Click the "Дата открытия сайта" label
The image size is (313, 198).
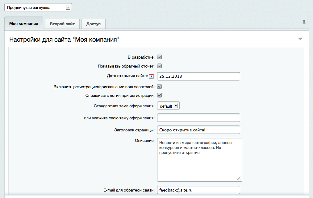click(x=127, y=76)
